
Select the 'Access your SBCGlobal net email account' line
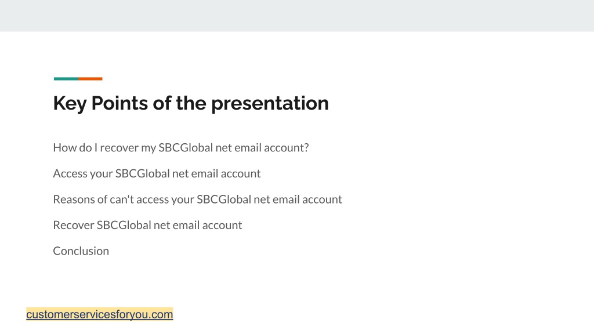157,173
